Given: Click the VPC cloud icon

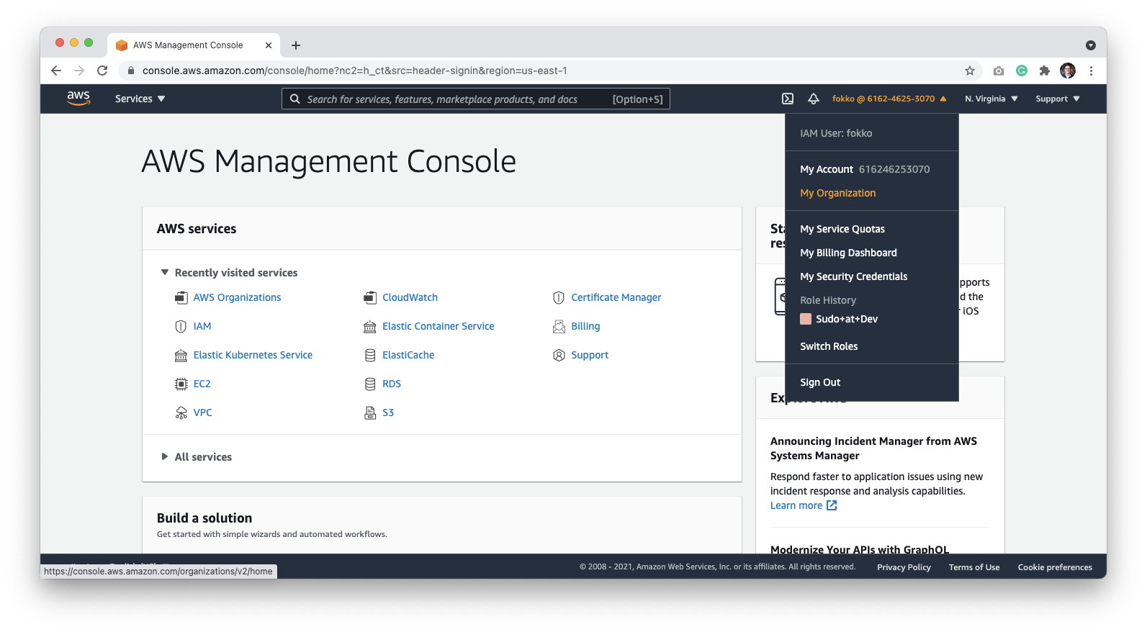Looking at the screenshot, I should coord(181,412).
